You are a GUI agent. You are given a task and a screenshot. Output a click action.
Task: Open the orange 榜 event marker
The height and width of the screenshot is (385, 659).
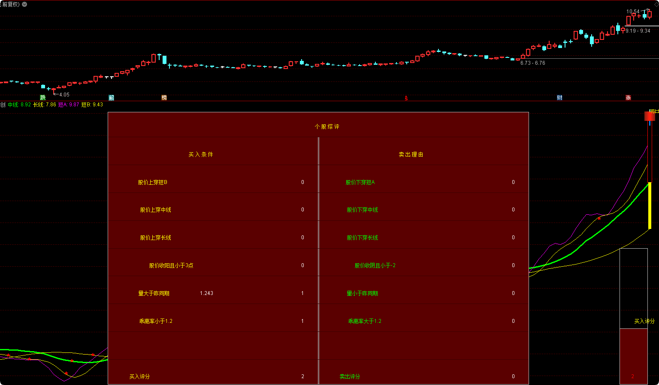pyautogui.click(x=164, y=98)
